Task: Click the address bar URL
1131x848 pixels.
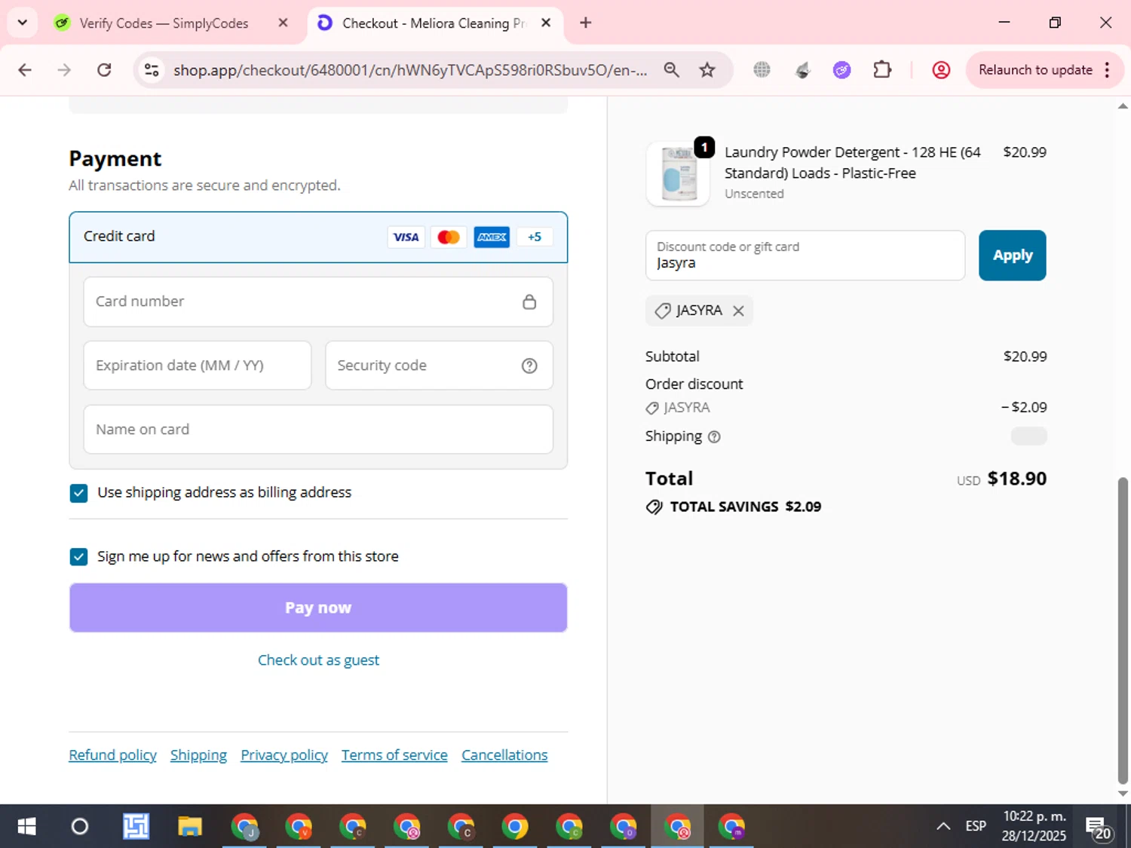Action: pos(410,70)
